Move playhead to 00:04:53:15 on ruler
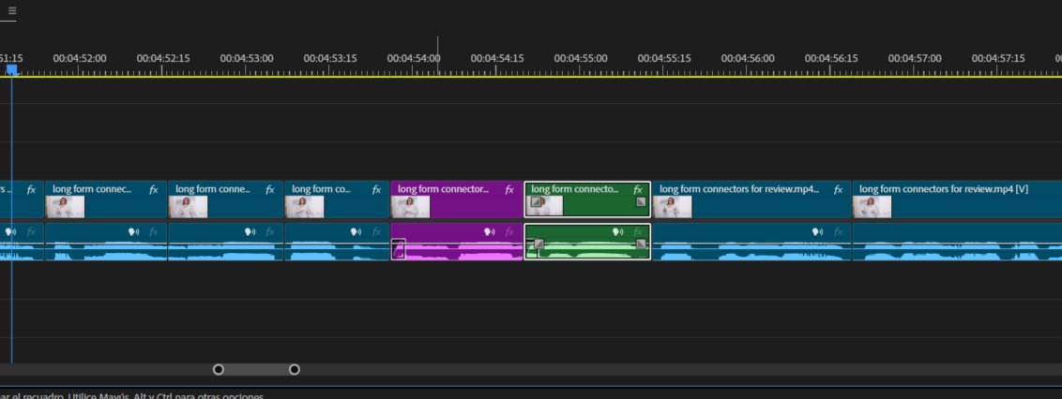 330,59
